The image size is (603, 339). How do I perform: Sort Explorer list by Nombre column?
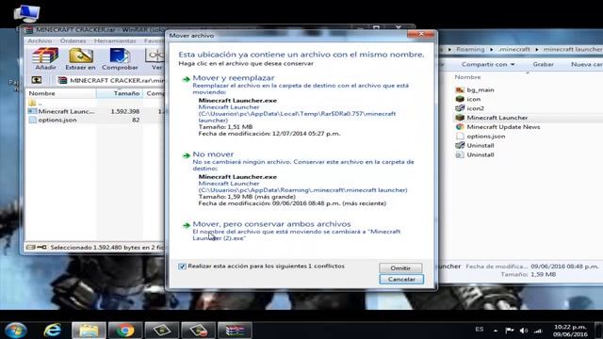(467, 77)
